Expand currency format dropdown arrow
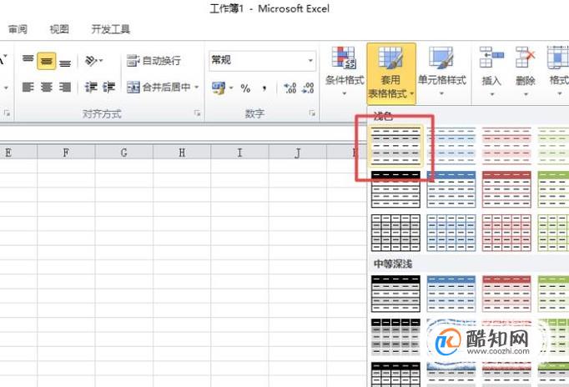The height and width of the screenshot is (387, 569). (231, 88)
